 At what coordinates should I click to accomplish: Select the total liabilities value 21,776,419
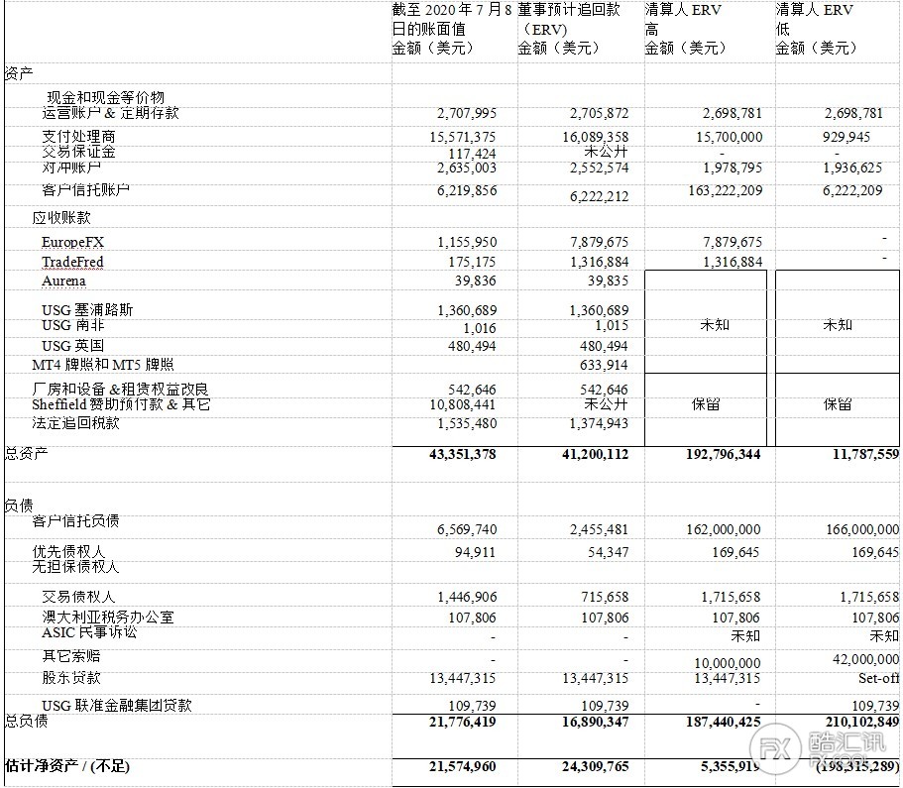463,722
